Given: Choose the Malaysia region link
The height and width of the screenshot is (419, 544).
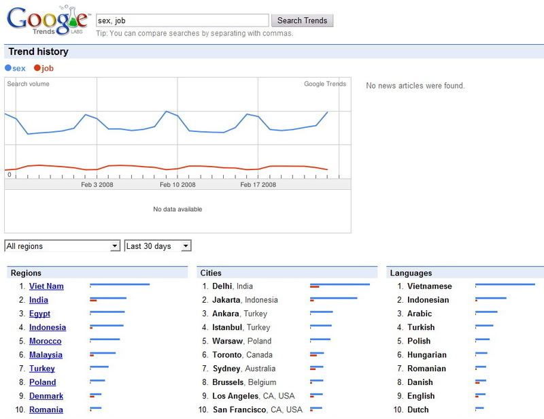Looking at the screenshot, I should 46,354.
